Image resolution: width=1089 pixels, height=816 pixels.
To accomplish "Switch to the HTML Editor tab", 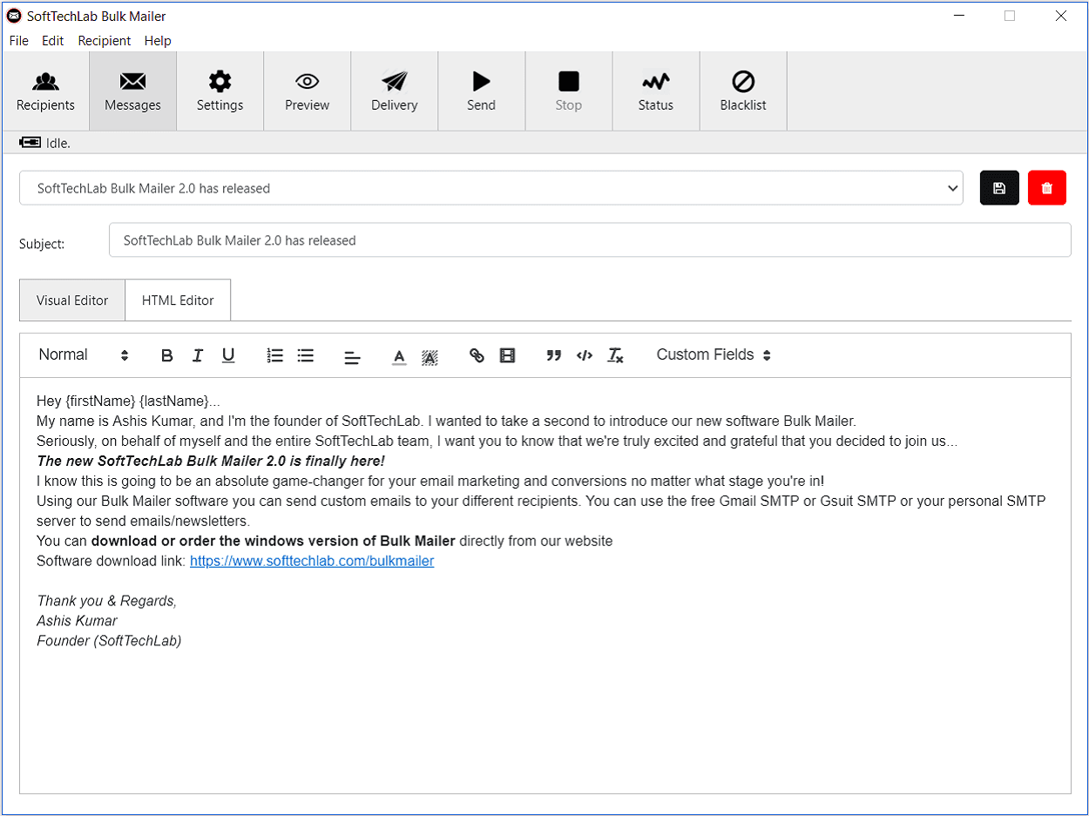I will [178, 300].
